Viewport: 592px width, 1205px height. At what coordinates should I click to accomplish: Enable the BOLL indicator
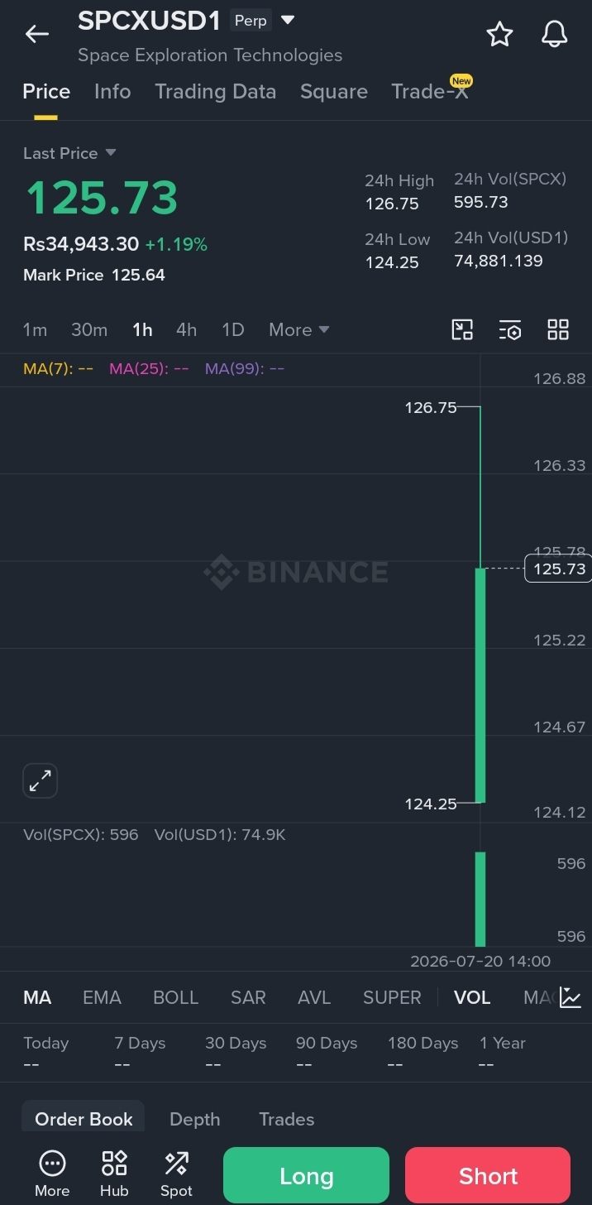[x=176, y=997]
